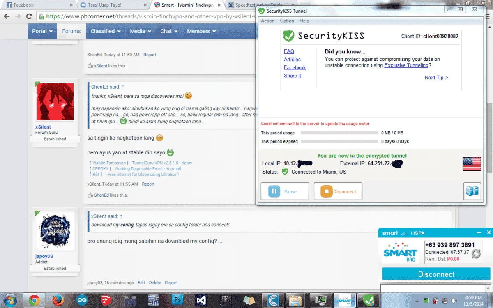Pause the SecurityKISS tunnel
This screenshot has width=493, height=308.
click(x=285, y=191)
